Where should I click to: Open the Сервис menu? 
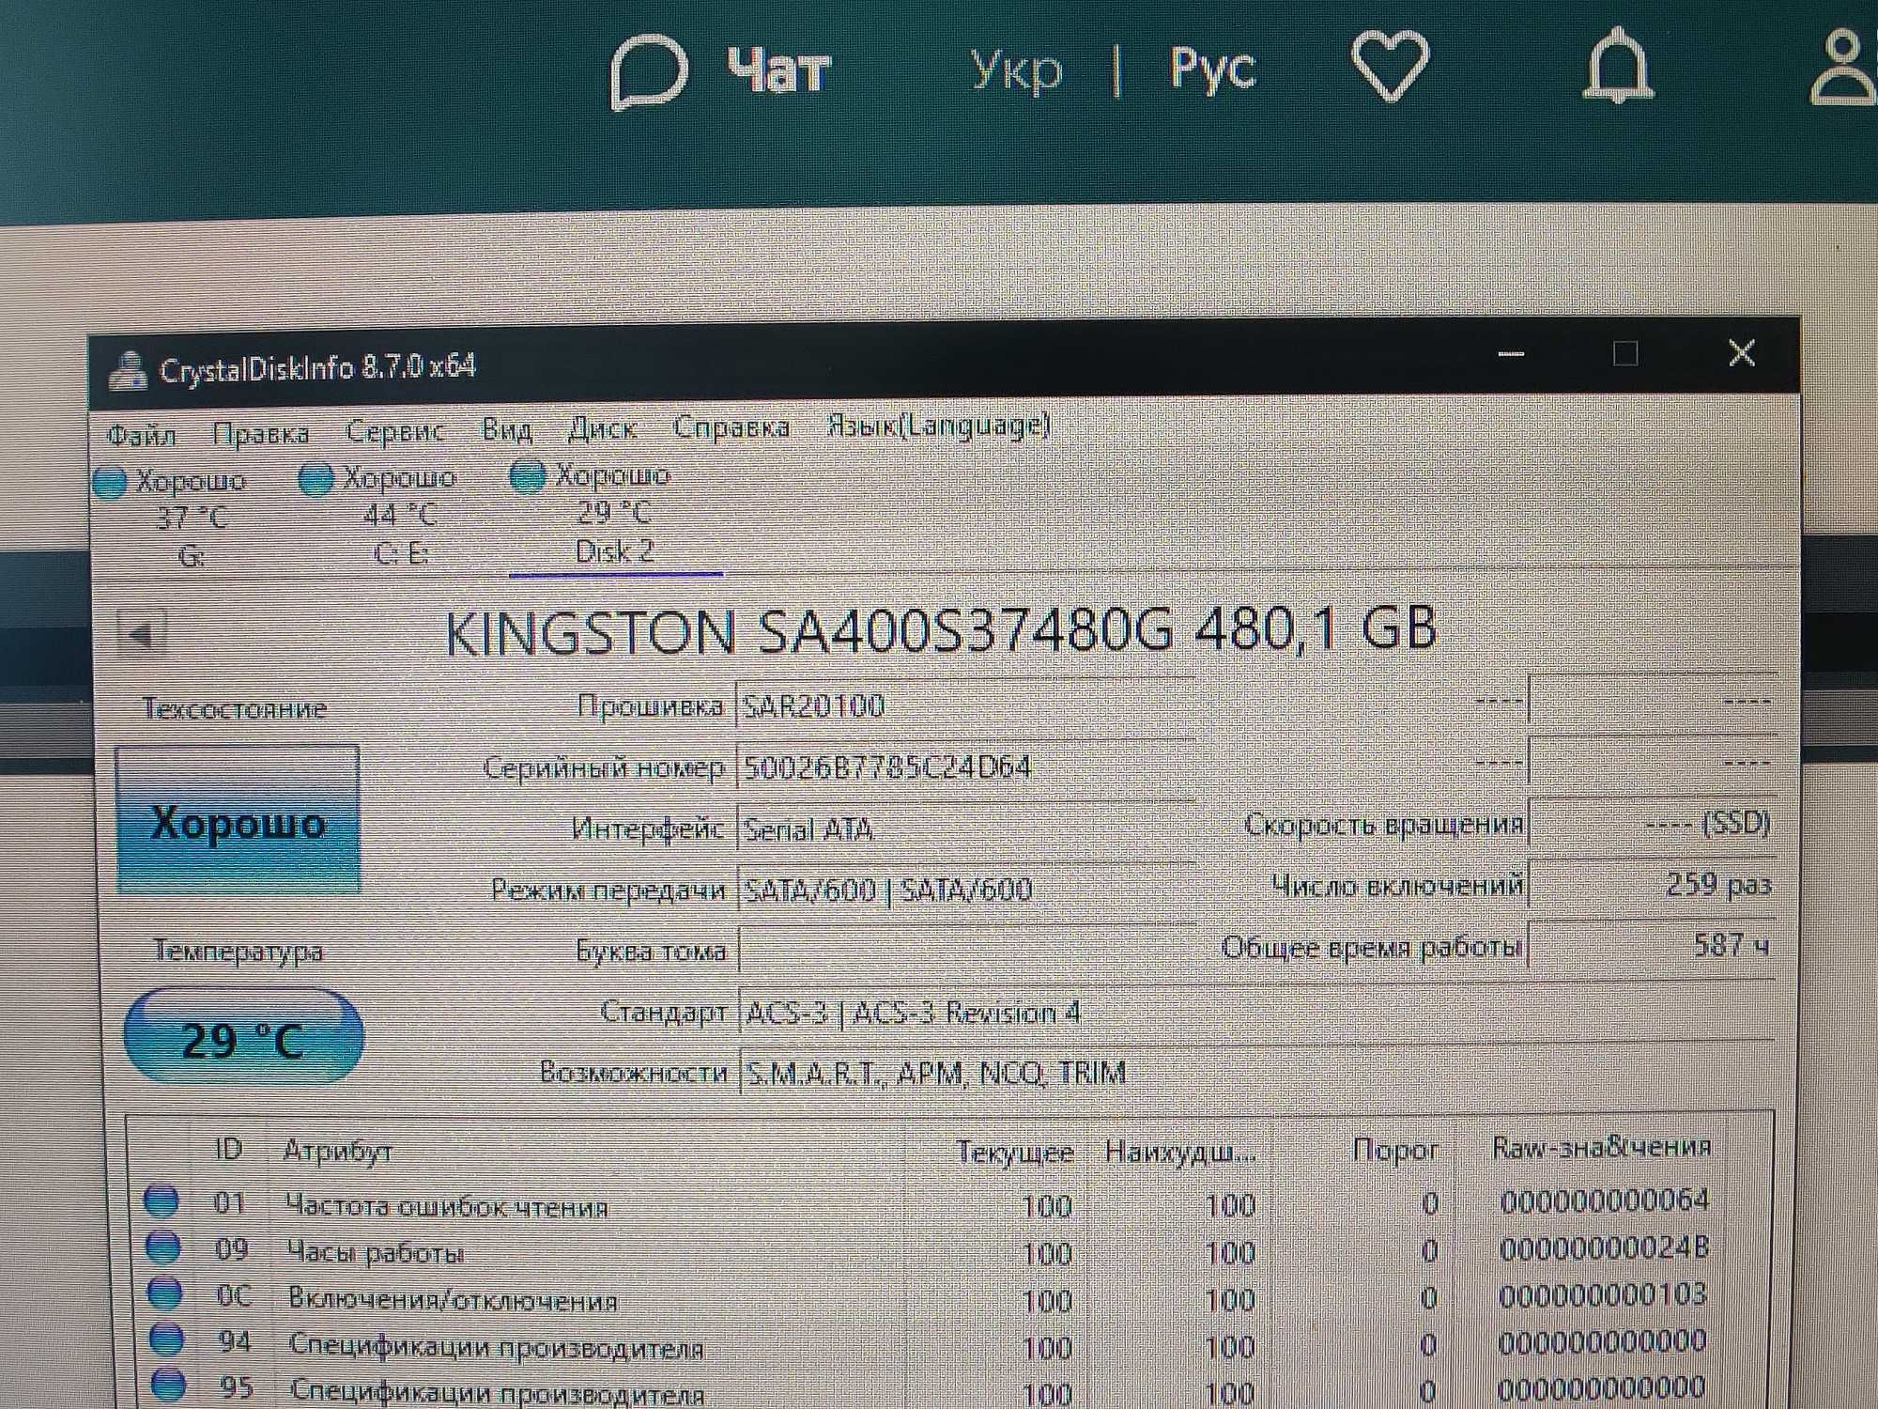click(394, 431)
